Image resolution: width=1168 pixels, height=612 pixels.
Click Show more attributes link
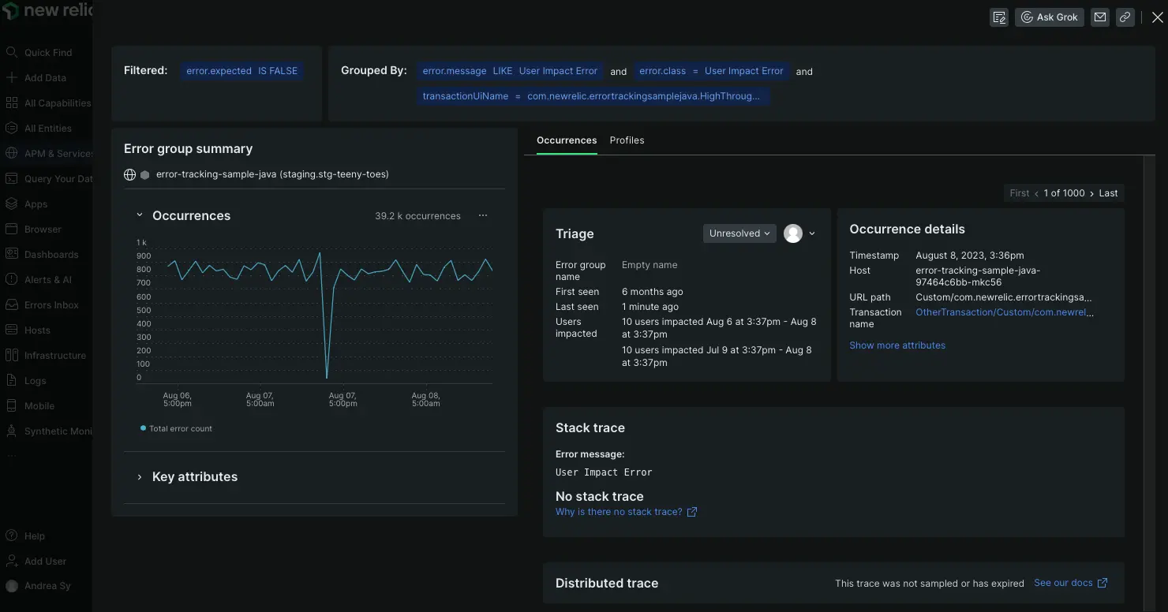[897, 345]
